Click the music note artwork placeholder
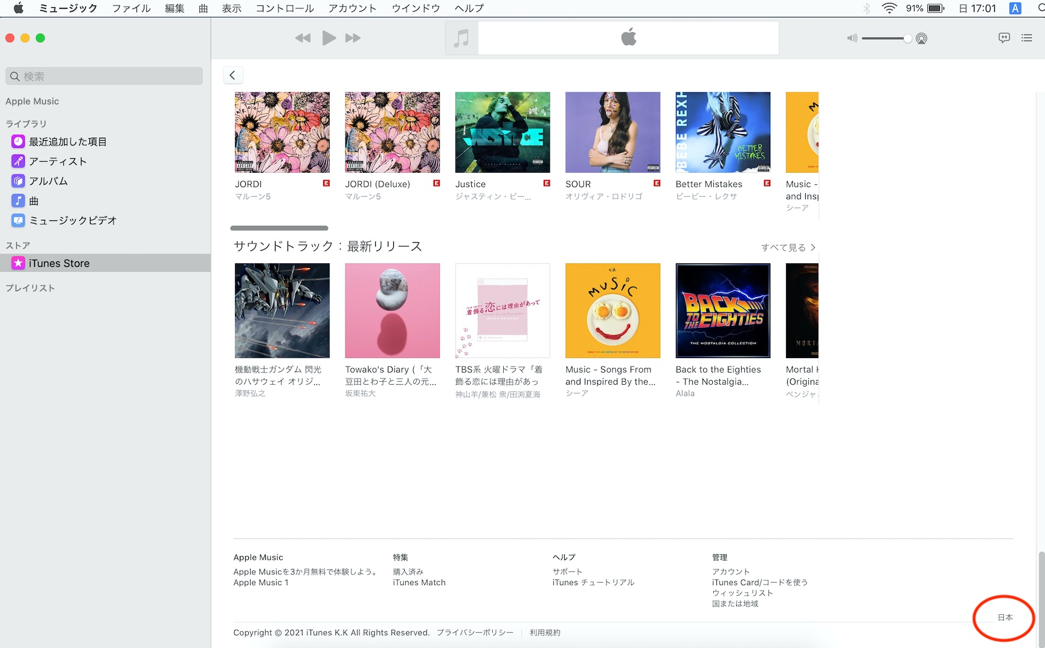This screenshot has height=648, width=1045. pos(461,38)
